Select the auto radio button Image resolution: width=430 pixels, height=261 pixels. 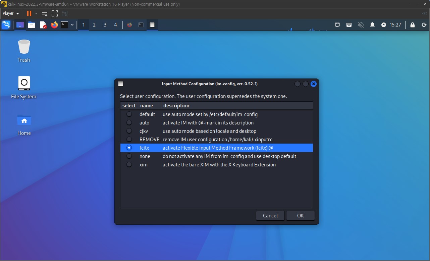click(129, 123)
